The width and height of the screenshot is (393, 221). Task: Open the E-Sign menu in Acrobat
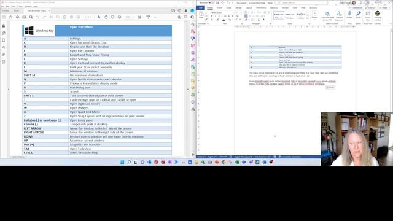20,6
